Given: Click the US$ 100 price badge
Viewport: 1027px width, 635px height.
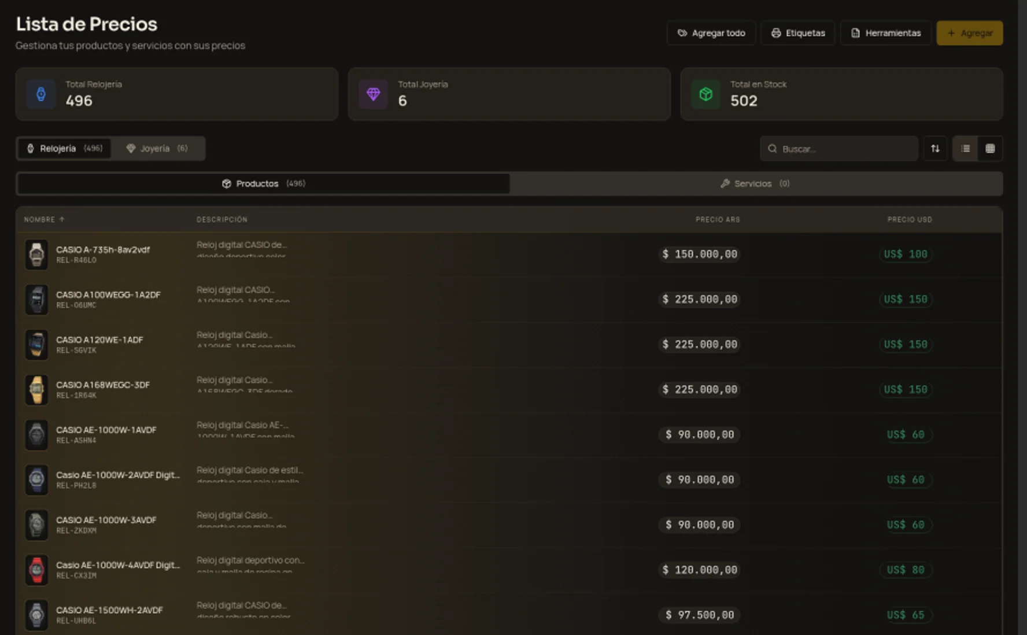Looking at the screenshot, I should [x=906, y=254].
